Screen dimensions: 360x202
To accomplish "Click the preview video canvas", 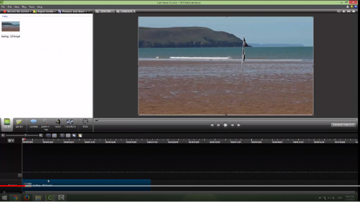I will pyautogui.click(x=226, y=66).
